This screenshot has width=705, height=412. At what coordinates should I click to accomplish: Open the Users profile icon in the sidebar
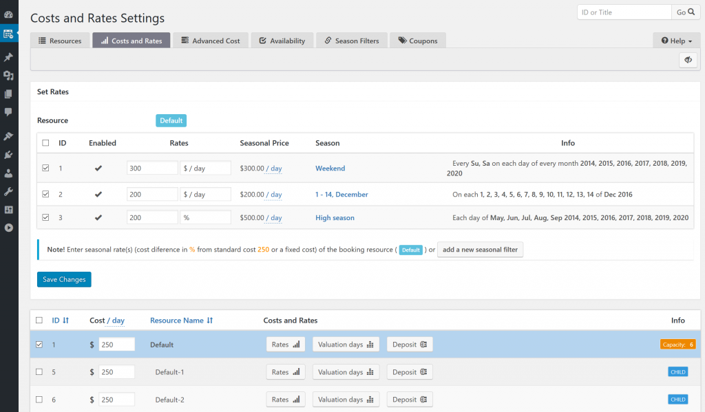pos(9,173)
